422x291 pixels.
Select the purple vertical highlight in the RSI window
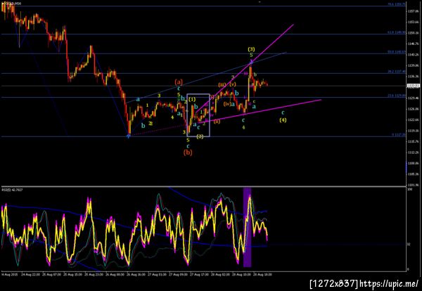click(x=247, y=227)
